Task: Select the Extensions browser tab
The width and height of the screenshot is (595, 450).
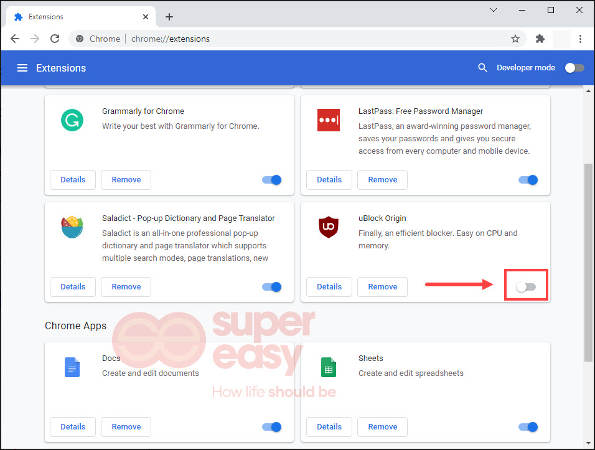Action: coord(80,17)
